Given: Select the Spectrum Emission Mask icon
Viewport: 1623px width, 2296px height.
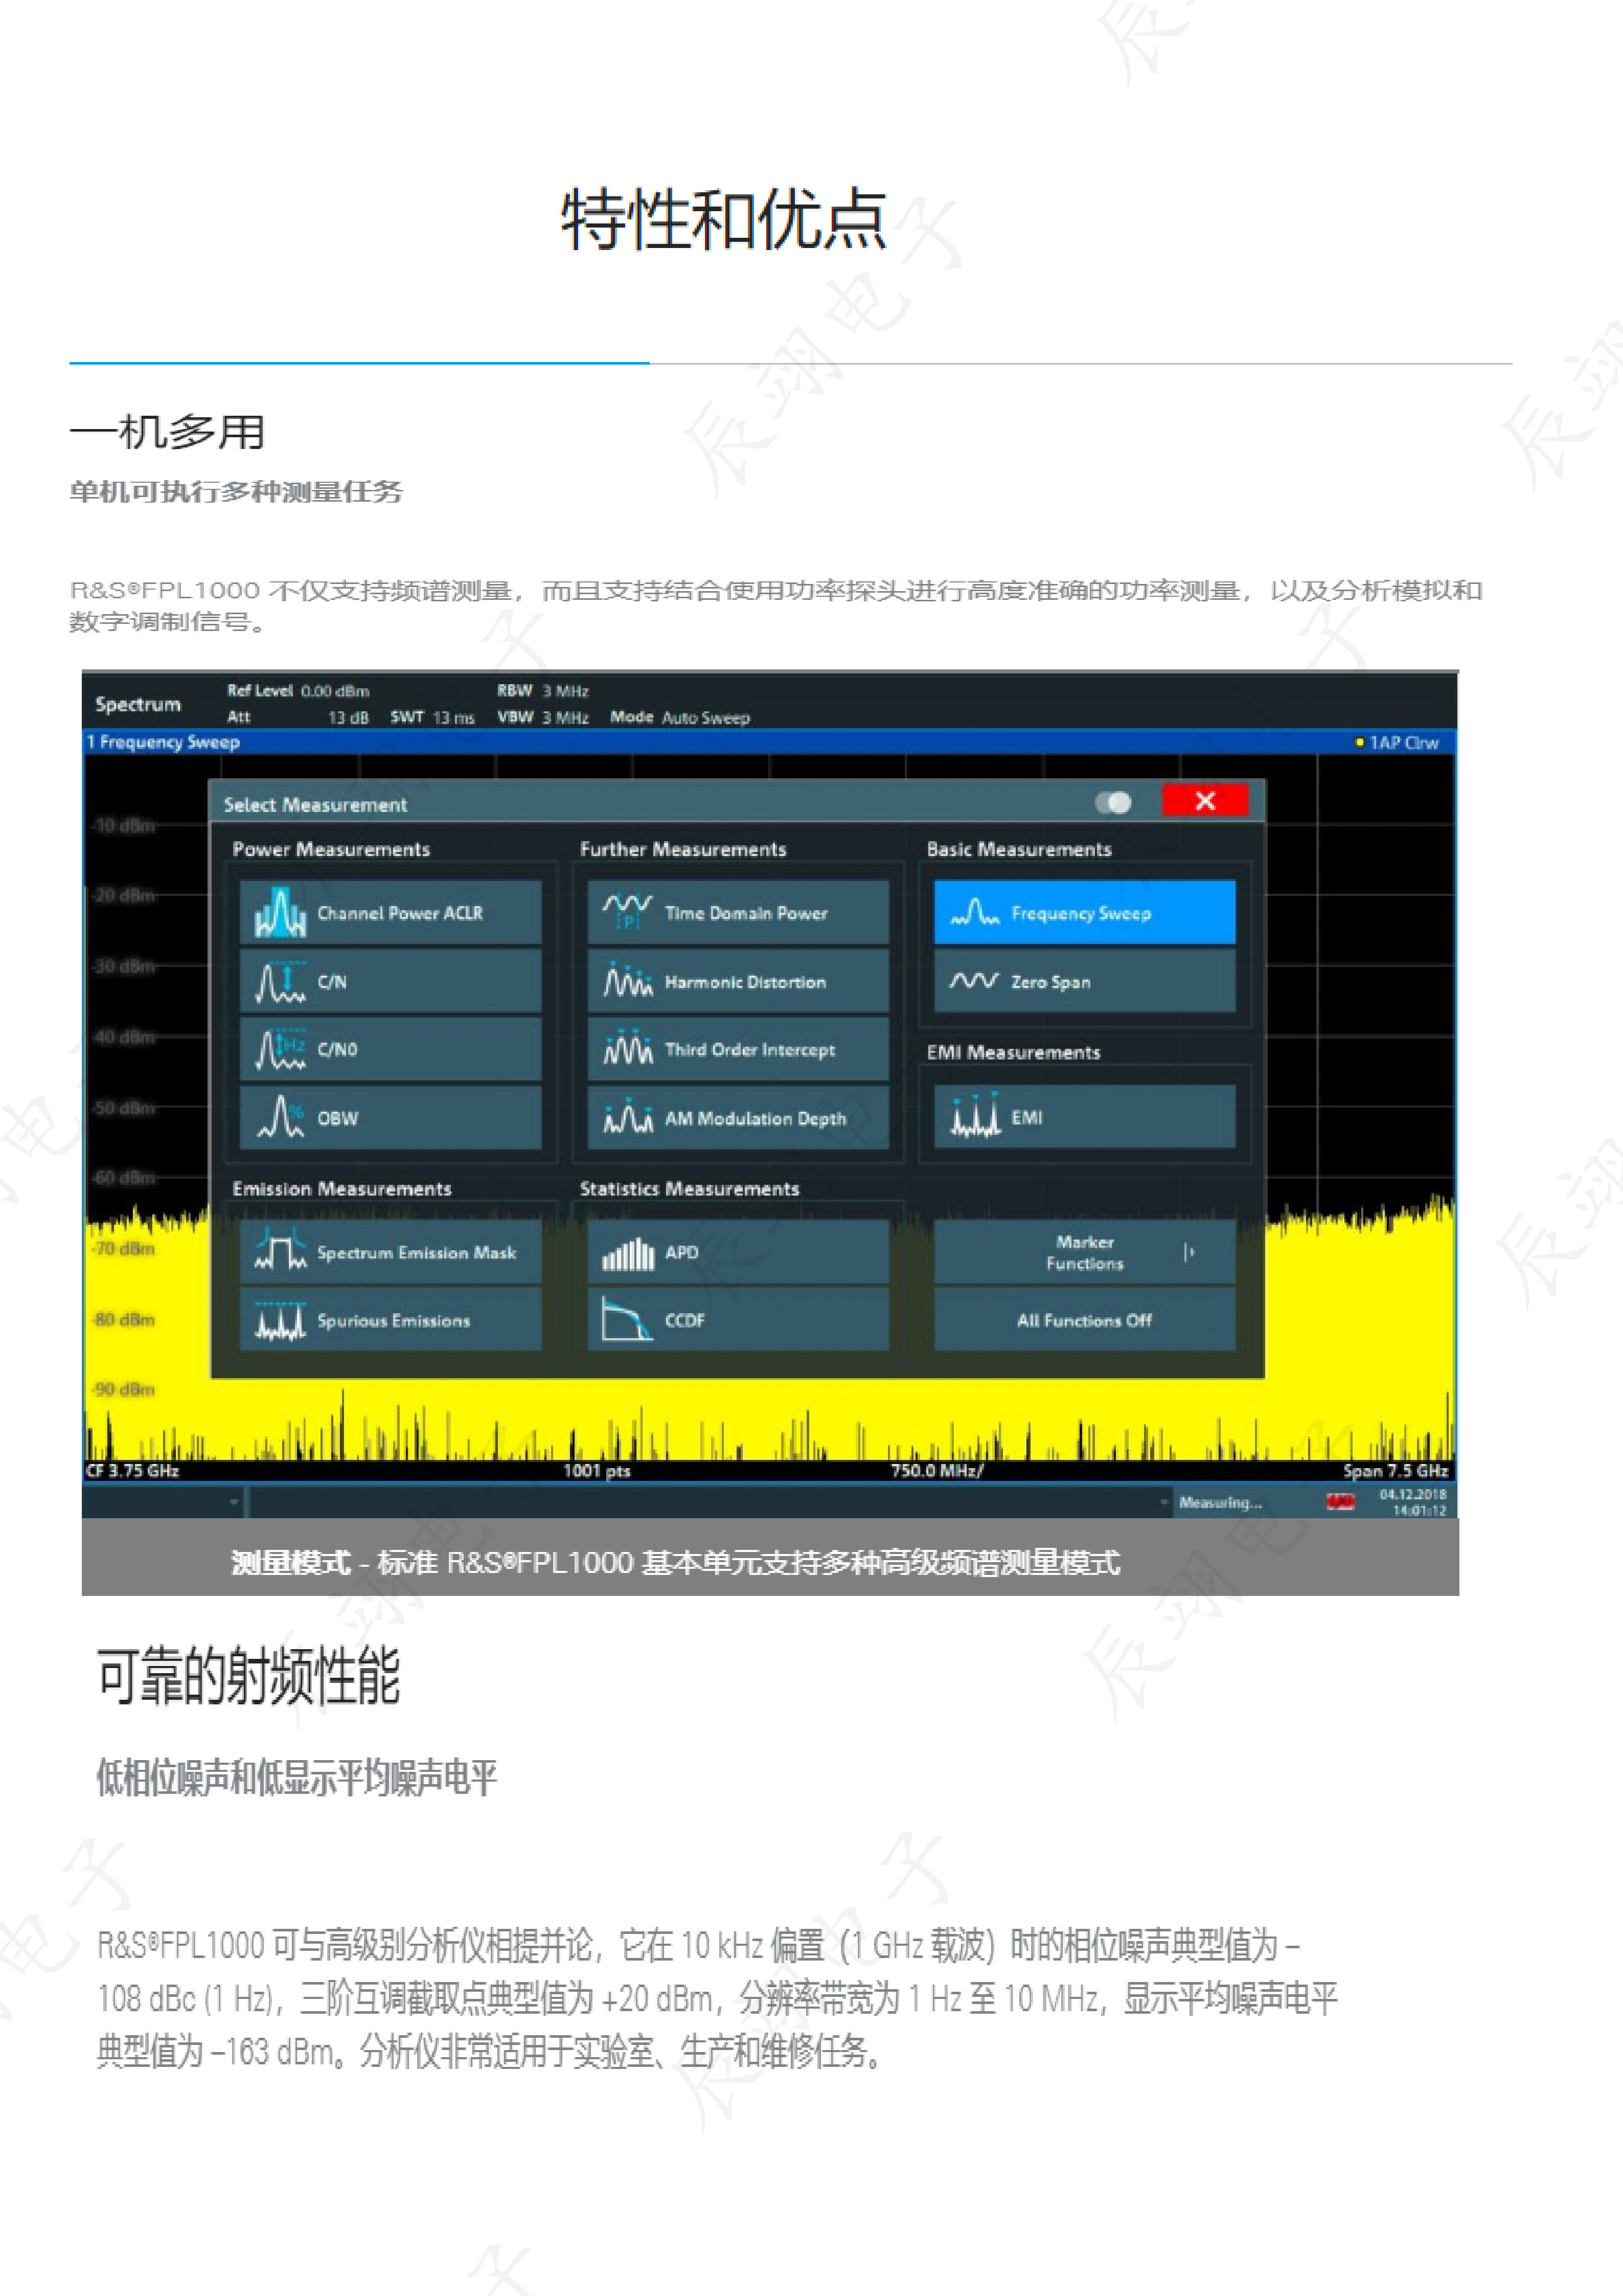Looking at the screenshot, I should [280, 1251].
